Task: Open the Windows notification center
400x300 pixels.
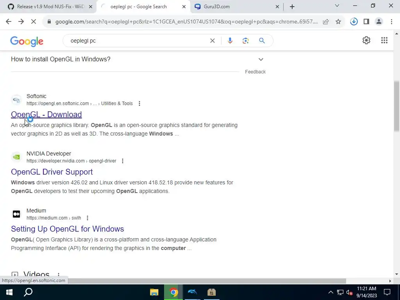Action: tap(387, 292)
